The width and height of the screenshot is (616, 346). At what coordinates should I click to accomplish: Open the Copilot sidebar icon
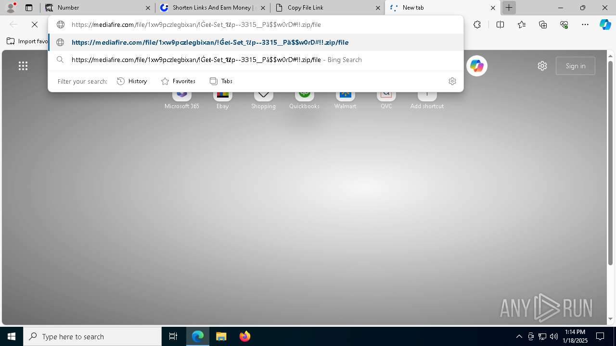(605, 25)
